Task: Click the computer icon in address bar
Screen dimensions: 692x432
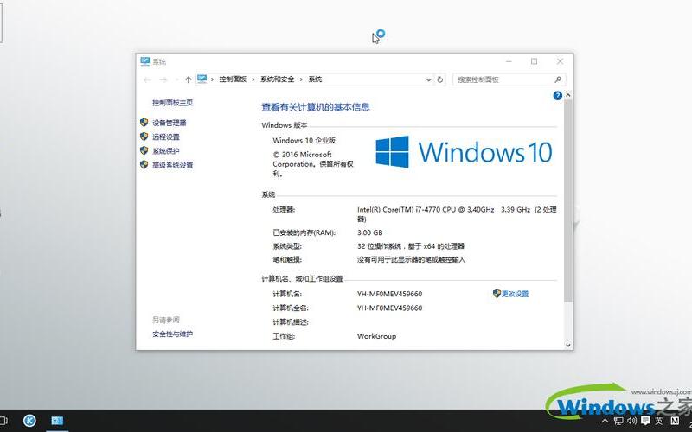Action: tap(202, 79)
